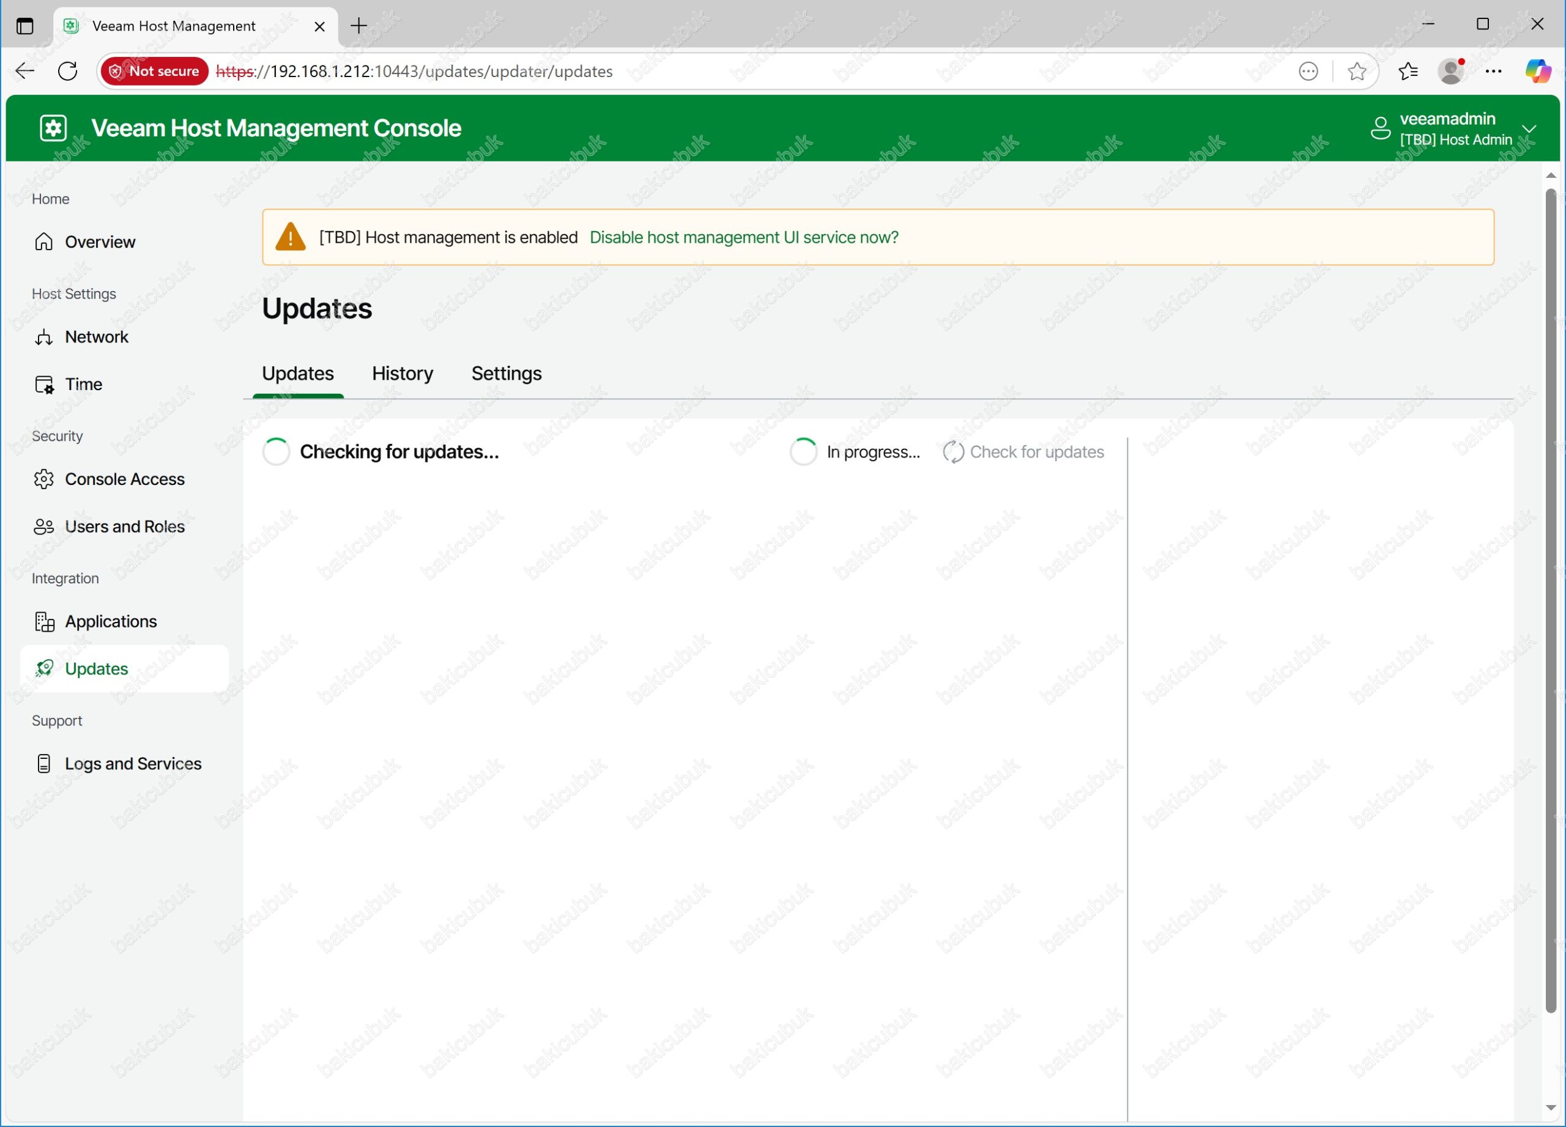Click the Veeam Host Management Console title
This screenshot has height=1127, width=1566.
(276, 128)
